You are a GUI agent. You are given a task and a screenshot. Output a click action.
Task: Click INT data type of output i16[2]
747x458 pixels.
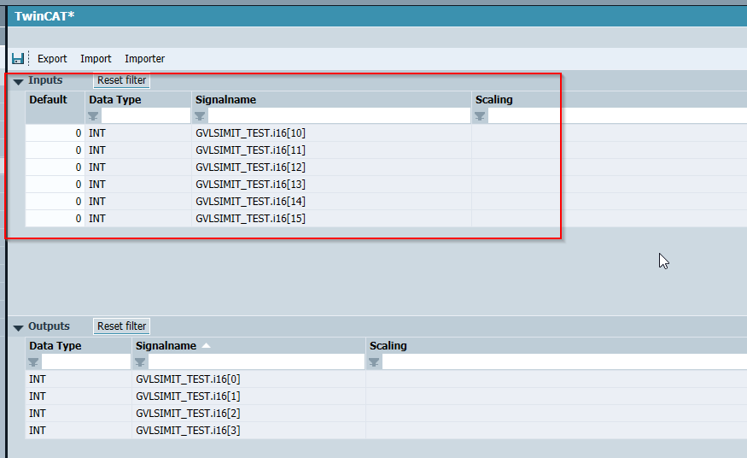click(x=38, y=414)
